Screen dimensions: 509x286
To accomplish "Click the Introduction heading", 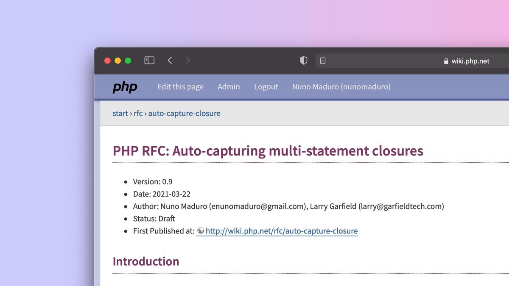I will tap(146, 261).
